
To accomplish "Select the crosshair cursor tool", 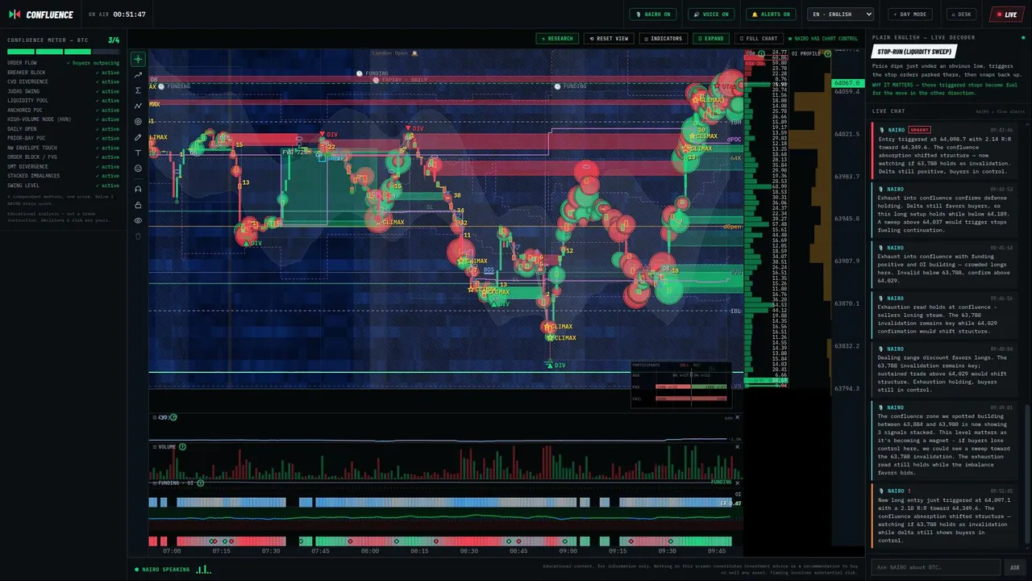I will click(x=138, y=59).
